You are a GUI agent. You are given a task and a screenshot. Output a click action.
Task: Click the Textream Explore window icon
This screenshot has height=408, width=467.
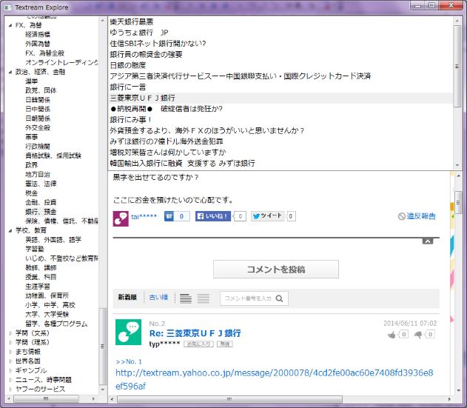(x=7, y=7)
